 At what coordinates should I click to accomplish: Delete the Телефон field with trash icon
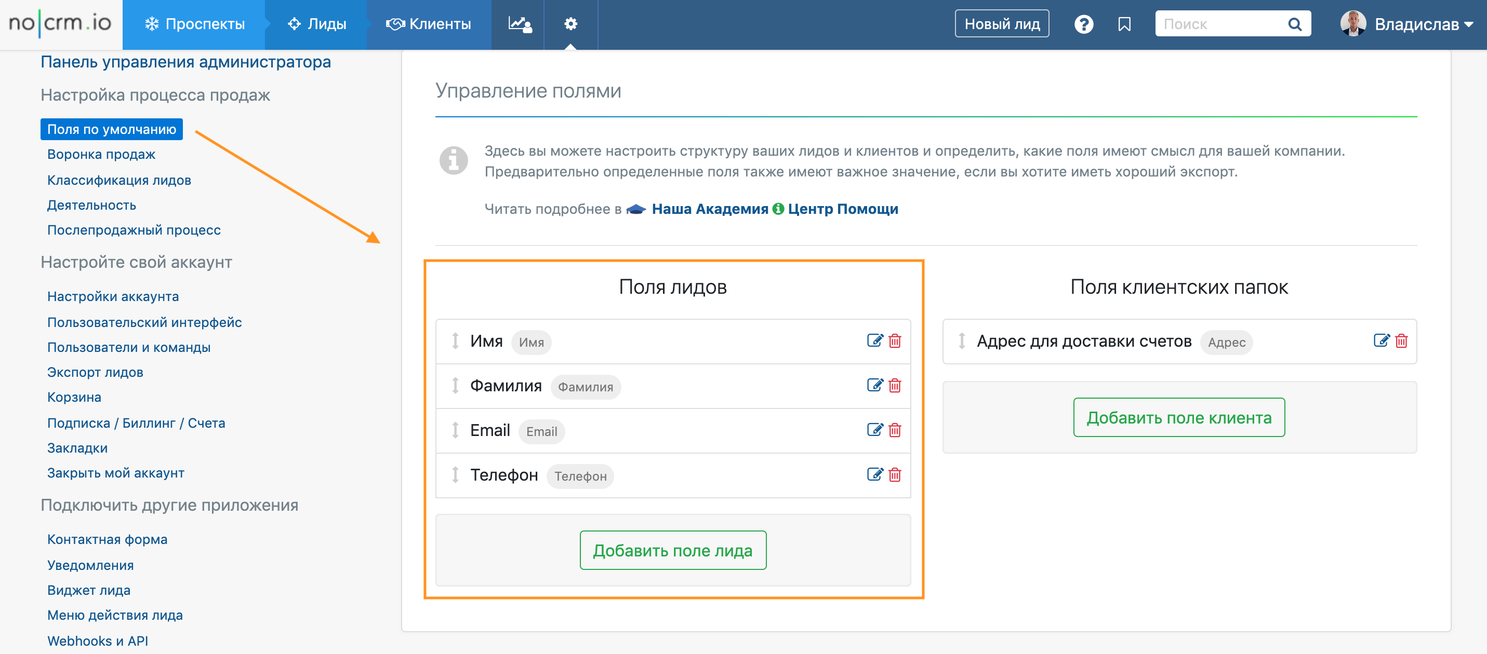pyautogui.click(x=895, y=474)
